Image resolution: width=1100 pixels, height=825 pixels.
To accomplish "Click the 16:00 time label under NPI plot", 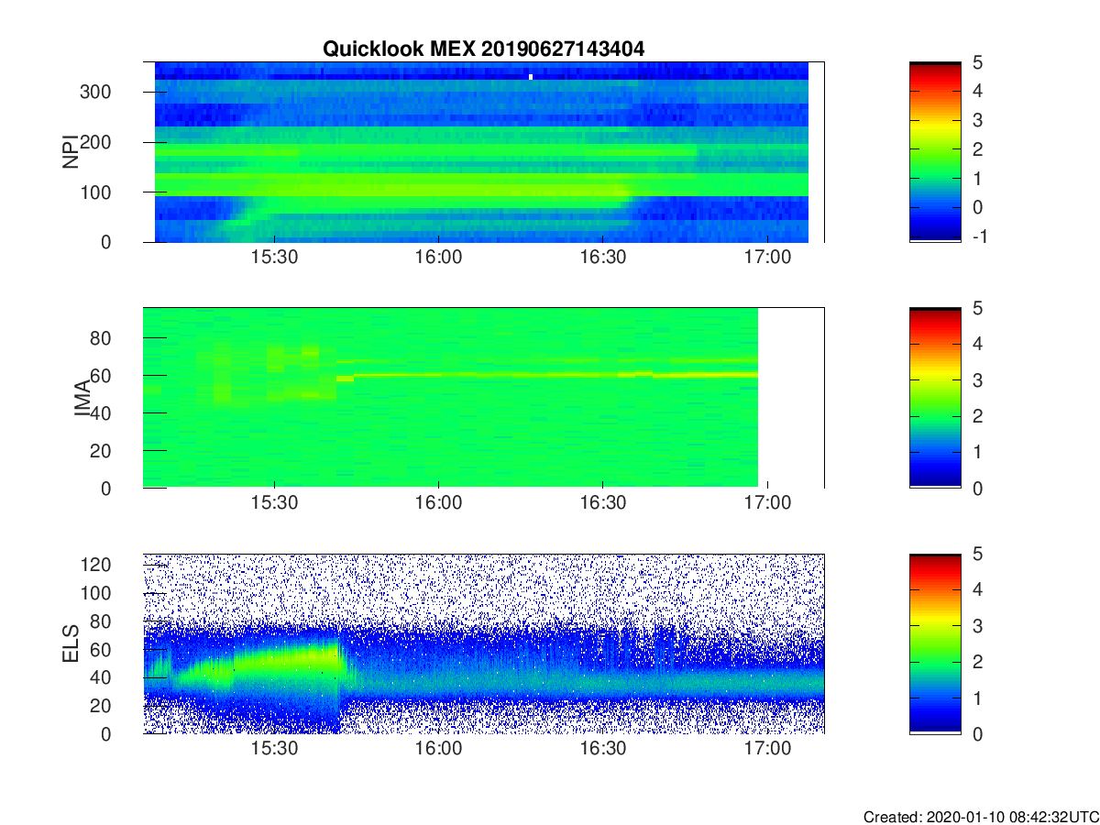I will tap(439, 258).
